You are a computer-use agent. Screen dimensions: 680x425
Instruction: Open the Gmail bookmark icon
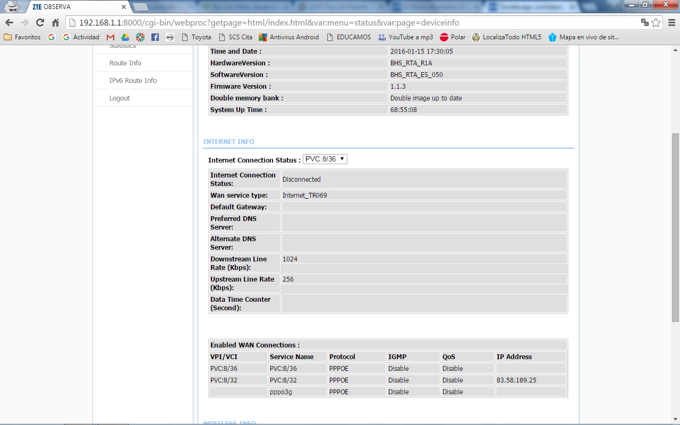[110, 37]
